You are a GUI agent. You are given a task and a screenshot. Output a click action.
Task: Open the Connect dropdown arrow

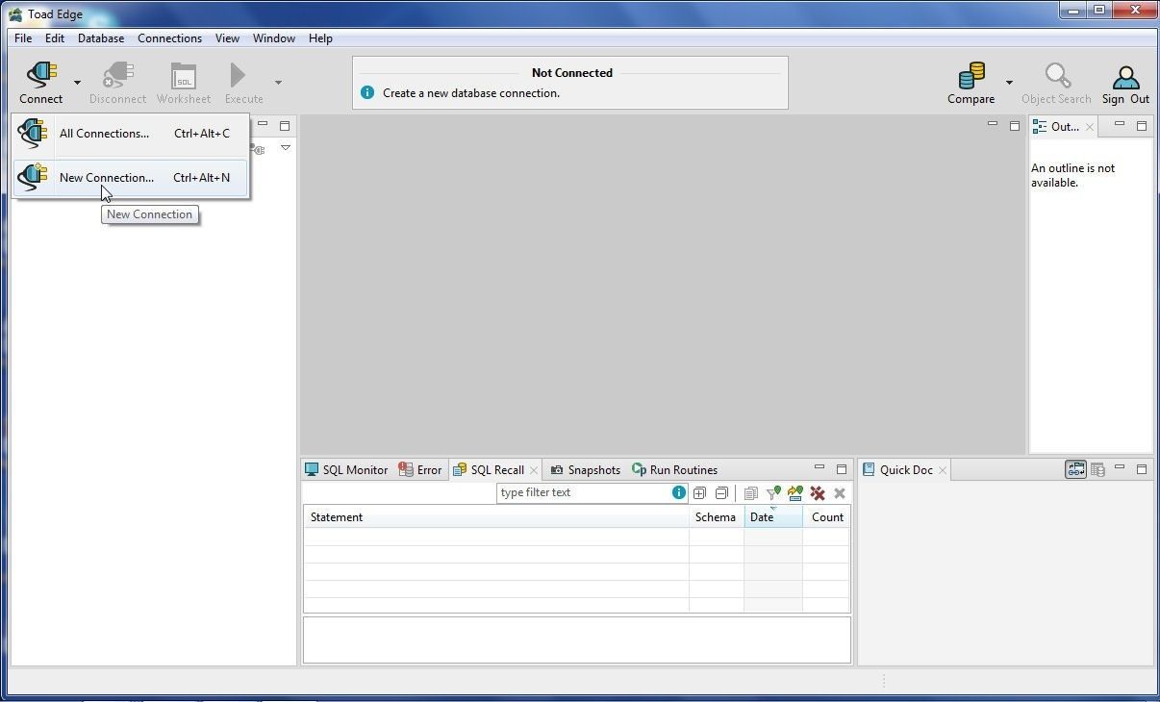(77, 83)
